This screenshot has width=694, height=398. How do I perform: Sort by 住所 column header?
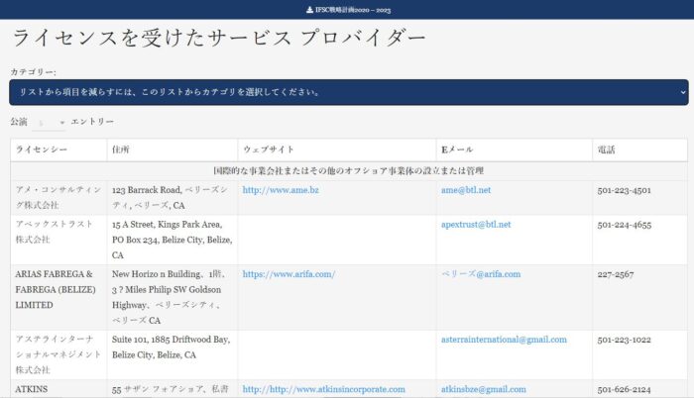tap(173, 149)
